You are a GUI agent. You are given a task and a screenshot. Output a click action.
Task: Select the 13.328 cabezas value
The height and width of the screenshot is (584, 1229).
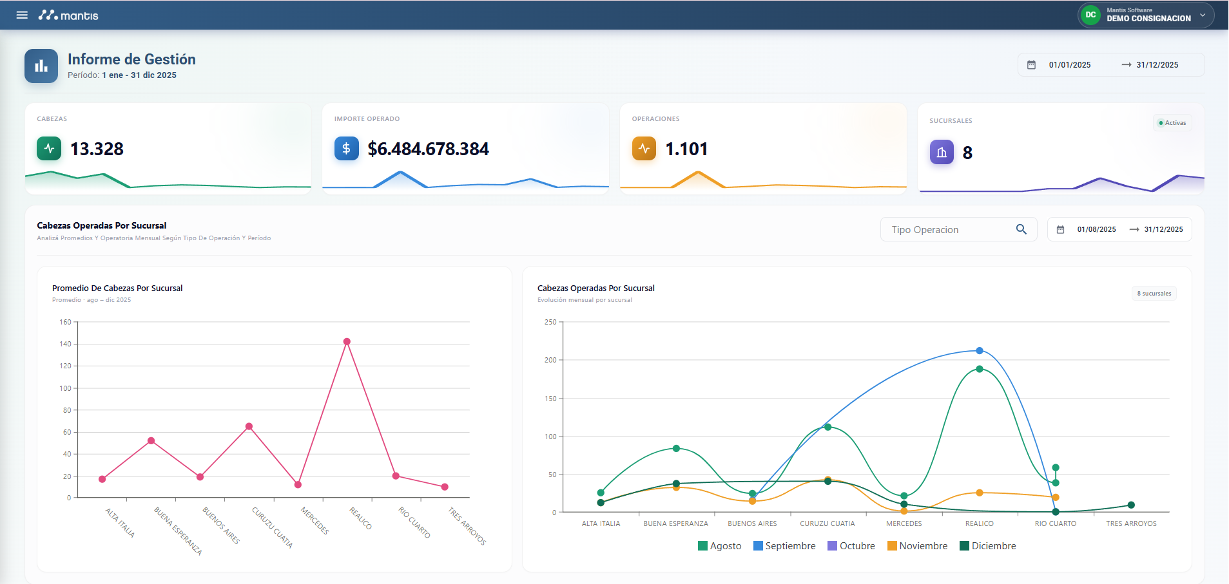[x=97, y=149]
